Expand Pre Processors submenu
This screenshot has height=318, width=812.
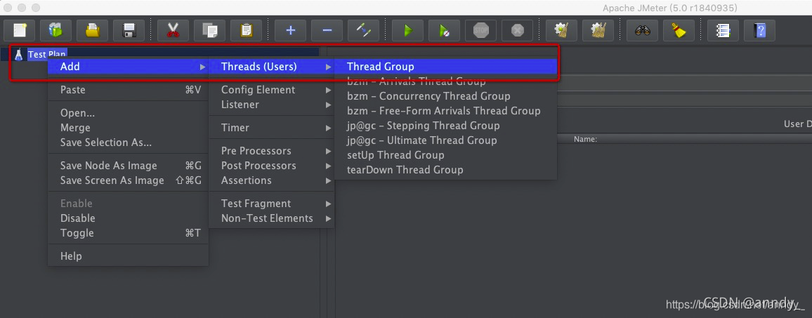tap(271, 151)
